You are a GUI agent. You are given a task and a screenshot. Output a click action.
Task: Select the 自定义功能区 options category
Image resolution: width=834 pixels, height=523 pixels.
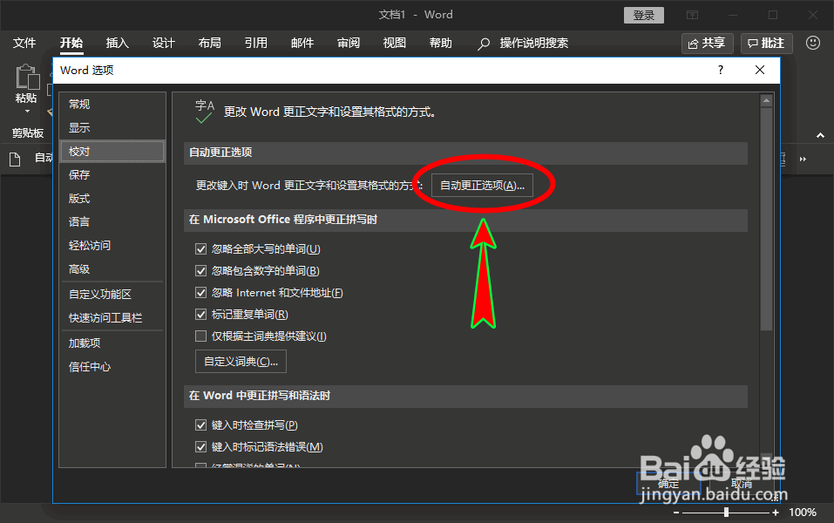point(112,295)
